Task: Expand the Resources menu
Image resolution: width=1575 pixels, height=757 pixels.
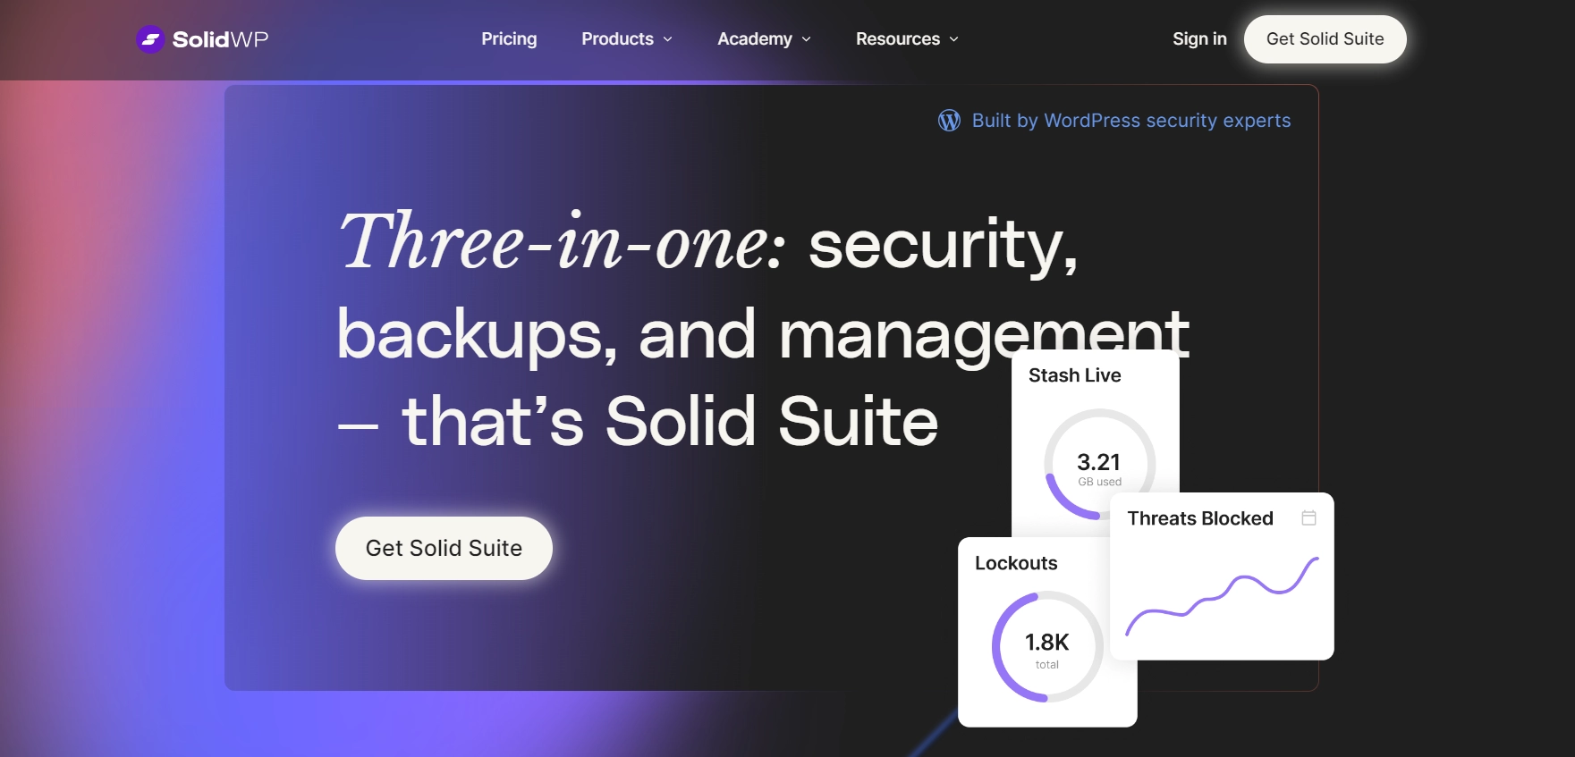Action: [907, 39]
